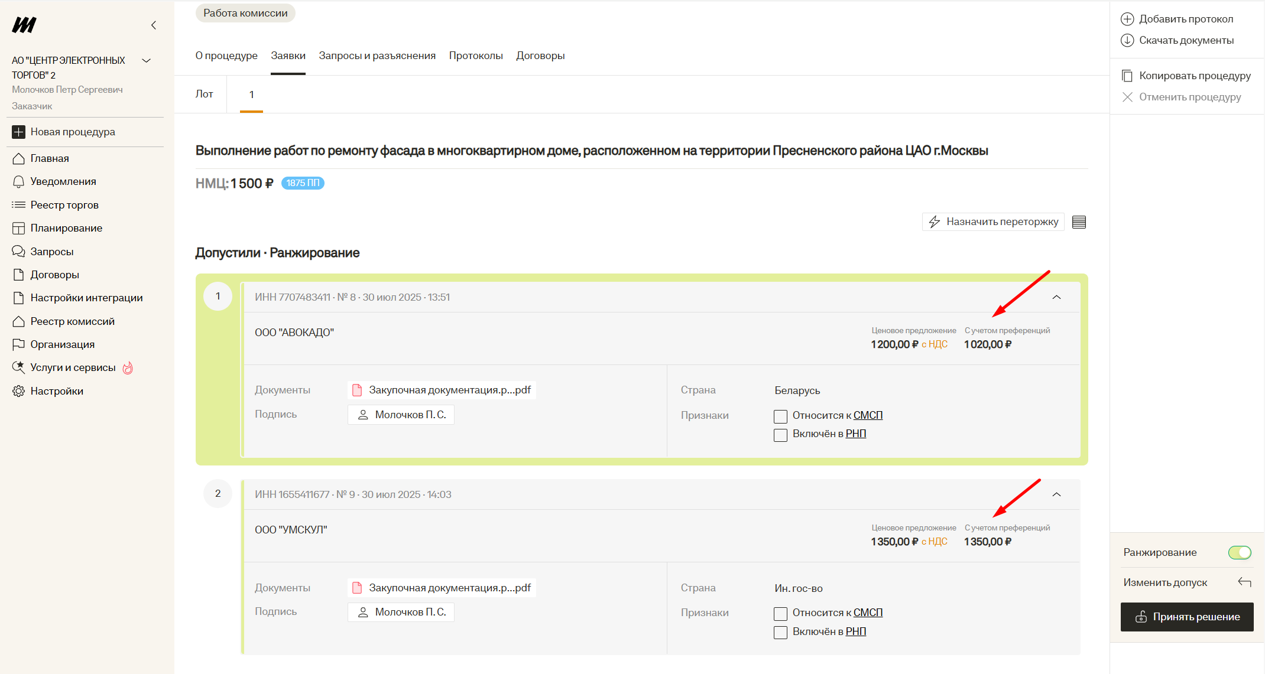Click the Назначить переторжку button
This screenshot has height=674, width=1265.
(993, 222)
